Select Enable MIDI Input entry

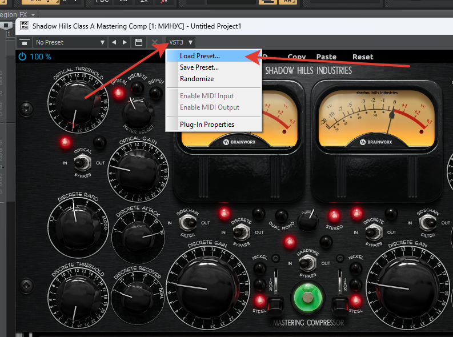214,96
